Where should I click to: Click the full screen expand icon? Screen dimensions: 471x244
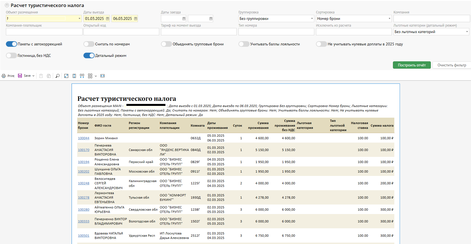point(66,76)
